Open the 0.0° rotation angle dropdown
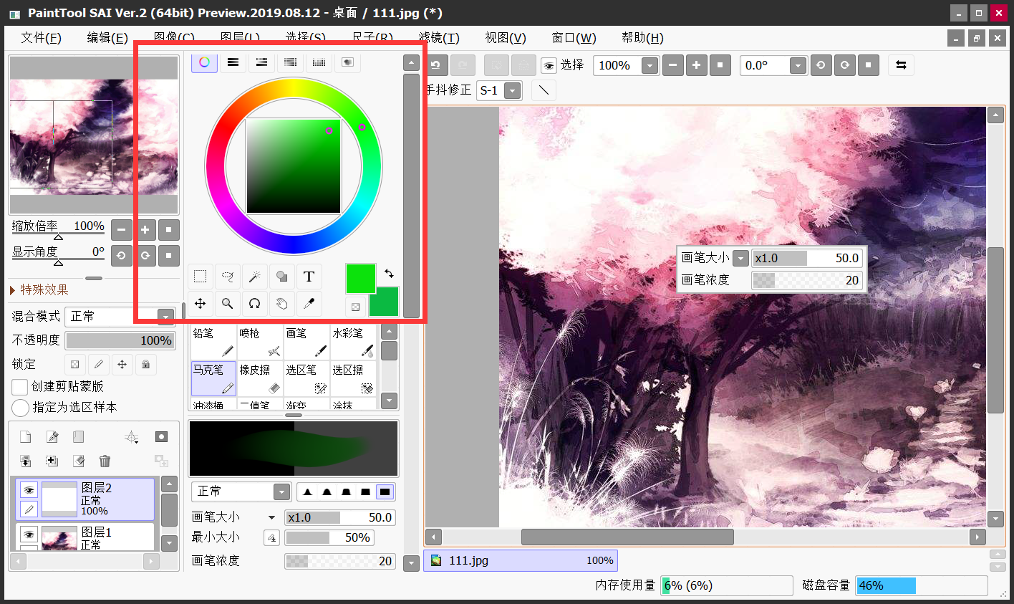Image resolution: width=1014 pixels, height=604 pixels. [798, 66]
